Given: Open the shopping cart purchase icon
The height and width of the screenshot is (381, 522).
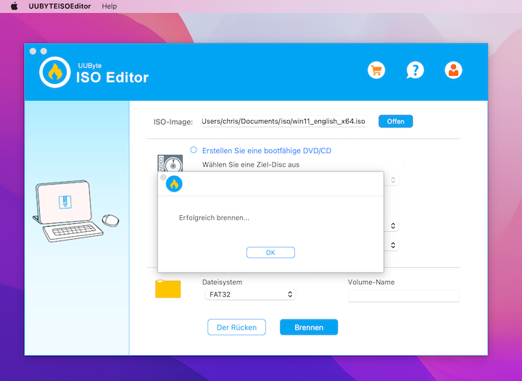Looking at the screenshot, I should [376, 70].
